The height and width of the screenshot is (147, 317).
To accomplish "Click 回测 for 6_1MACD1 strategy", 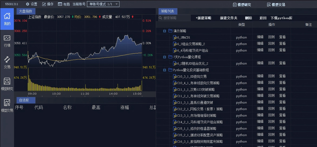I will coord(271,37).
